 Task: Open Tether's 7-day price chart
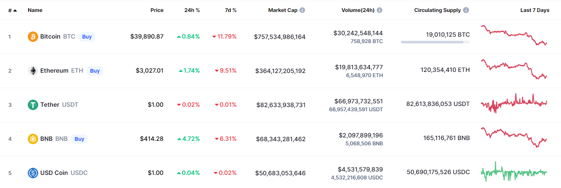click(x=514, y=103)
